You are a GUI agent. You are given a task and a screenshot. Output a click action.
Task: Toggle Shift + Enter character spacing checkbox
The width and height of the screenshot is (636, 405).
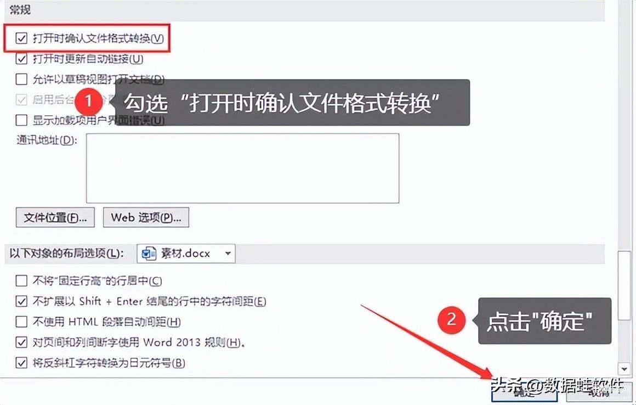(x=21, y=301)
